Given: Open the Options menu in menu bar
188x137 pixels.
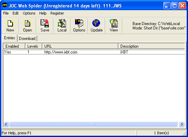Looking at the screenshot, I should point(29,13).
